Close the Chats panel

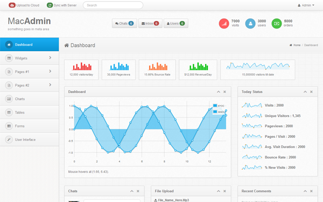[138, 191]
